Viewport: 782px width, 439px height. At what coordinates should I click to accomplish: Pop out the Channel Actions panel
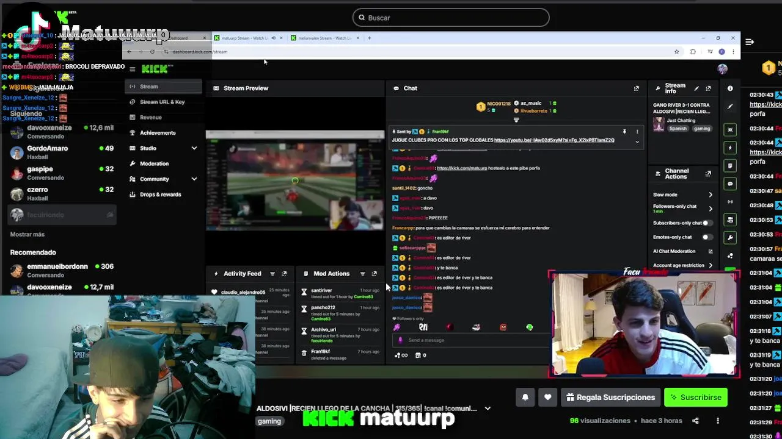[x=709, y=174]
